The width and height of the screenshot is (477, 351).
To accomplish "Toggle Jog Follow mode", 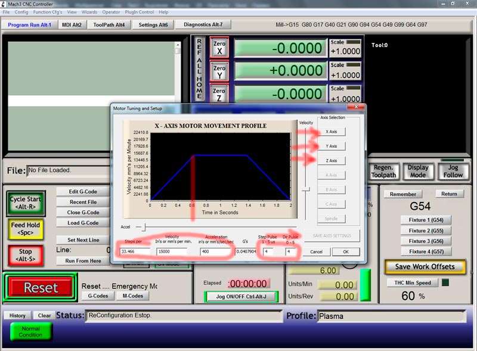I will (453, 171).
